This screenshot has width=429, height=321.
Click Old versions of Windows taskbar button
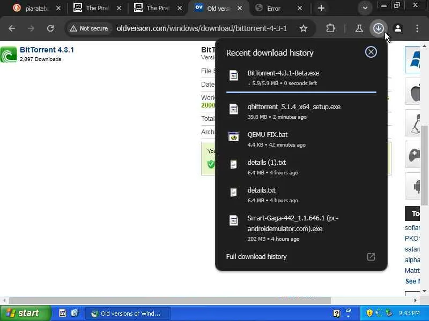[x=128, y=314]
